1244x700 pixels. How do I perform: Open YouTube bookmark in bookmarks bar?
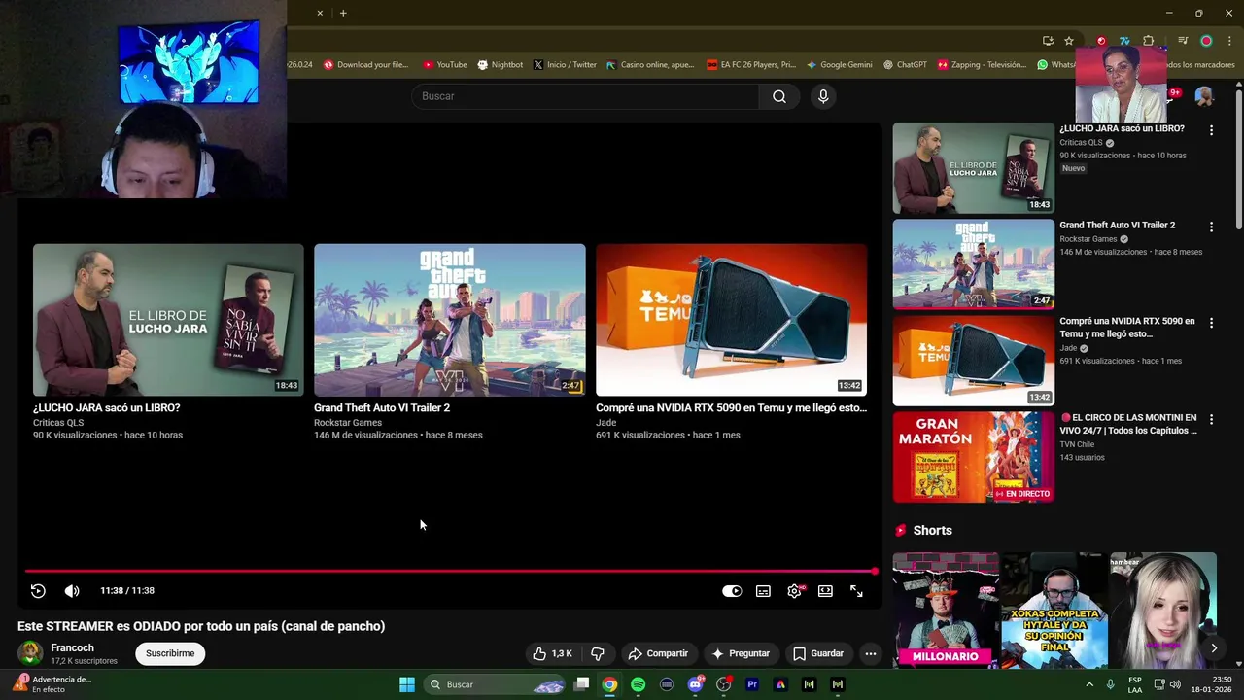[445, 65]
